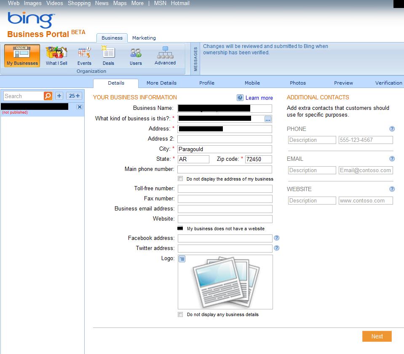Go to News link

[102, 3]
